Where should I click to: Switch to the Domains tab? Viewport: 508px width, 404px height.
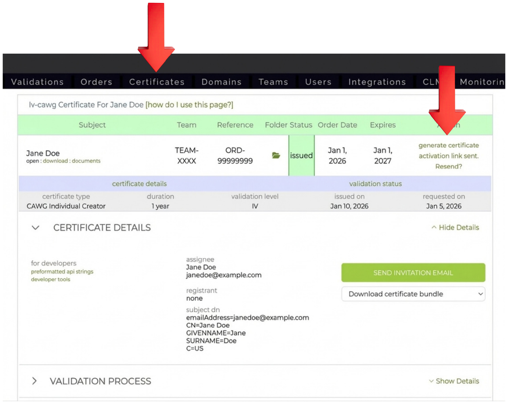click(221, 82)
